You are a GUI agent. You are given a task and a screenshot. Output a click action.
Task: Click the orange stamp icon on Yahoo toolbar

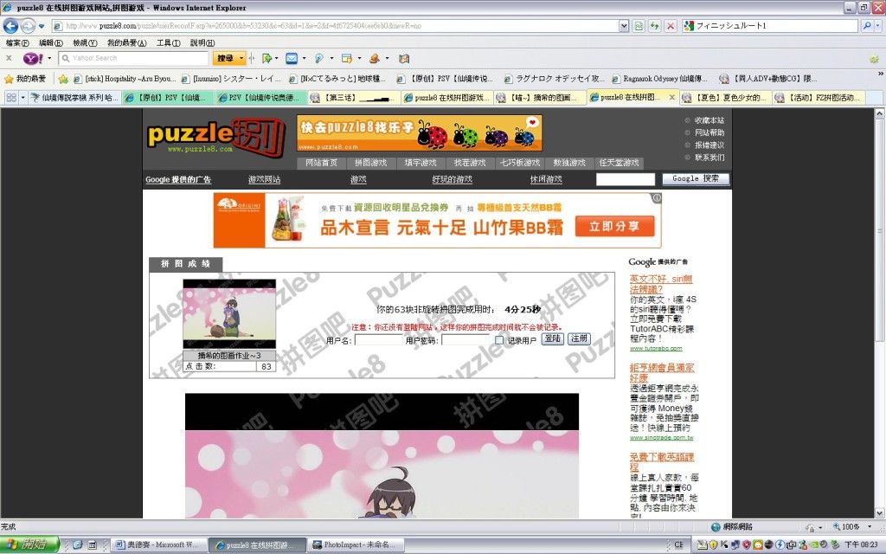coord(374,58)
